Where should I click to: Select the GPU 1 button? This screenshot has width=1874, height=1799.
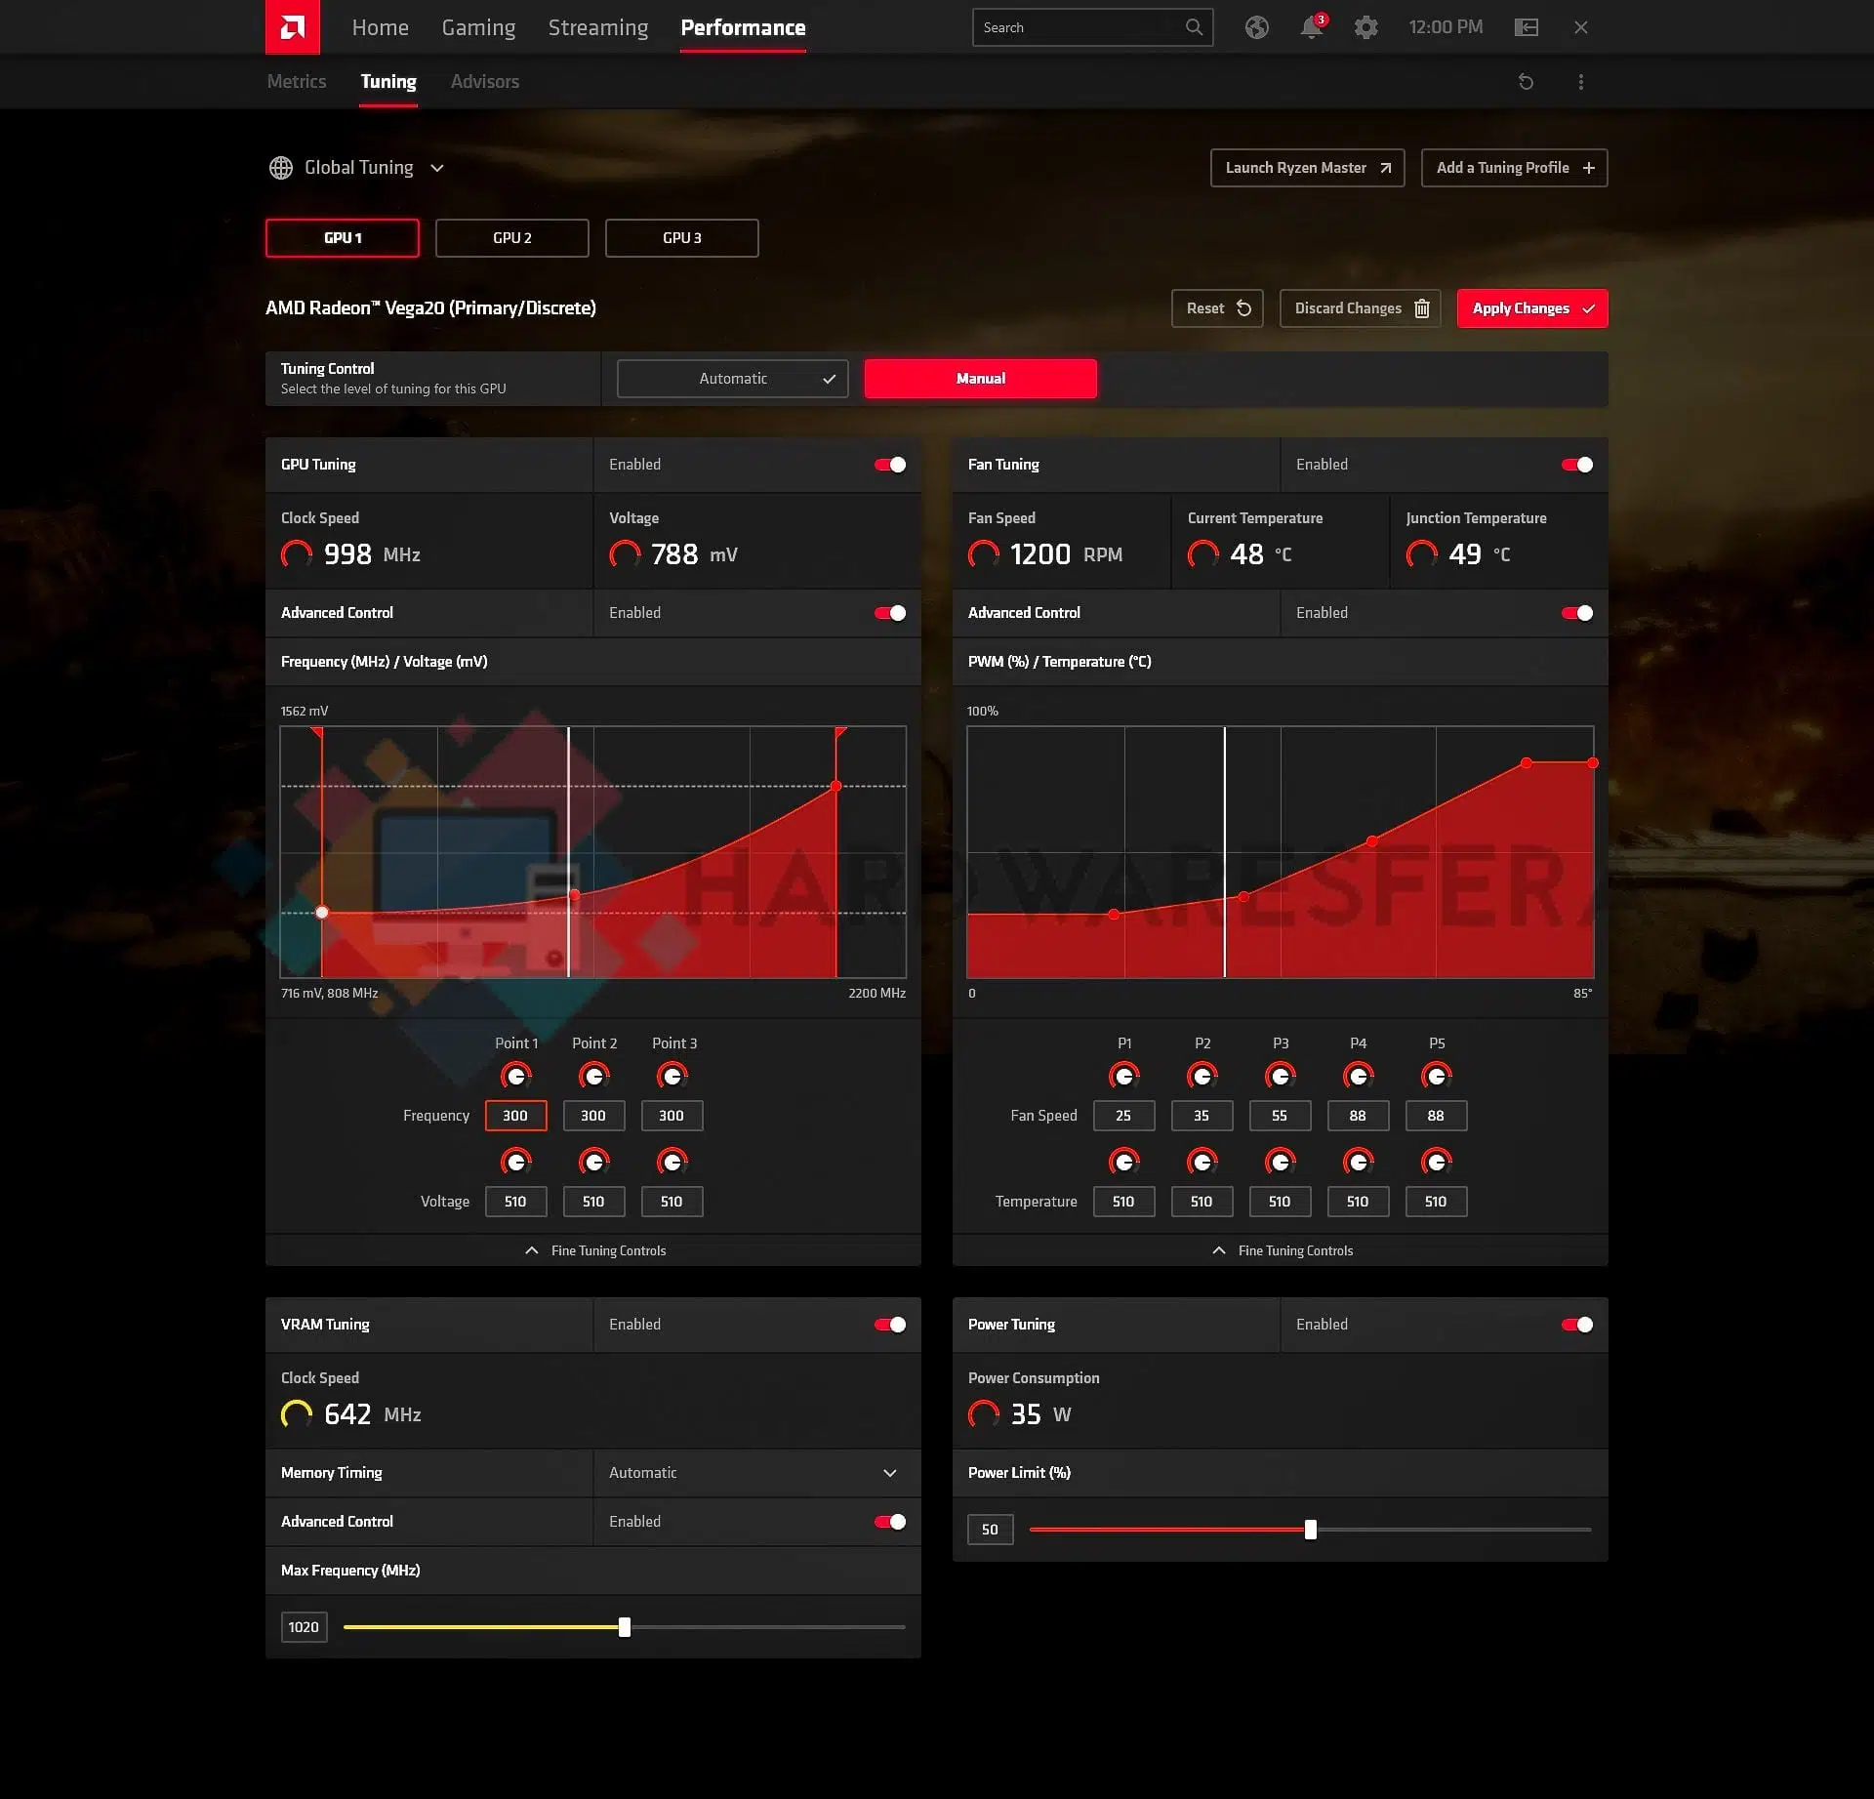coord(343,238)
